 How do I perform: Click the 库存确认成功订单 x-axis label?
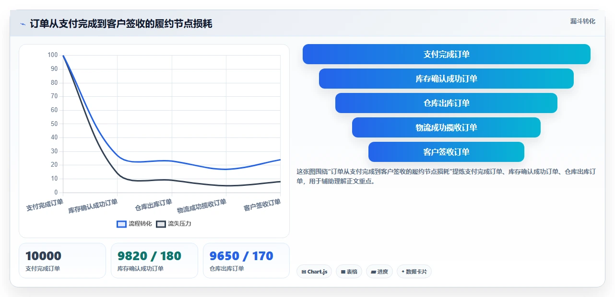93,206
